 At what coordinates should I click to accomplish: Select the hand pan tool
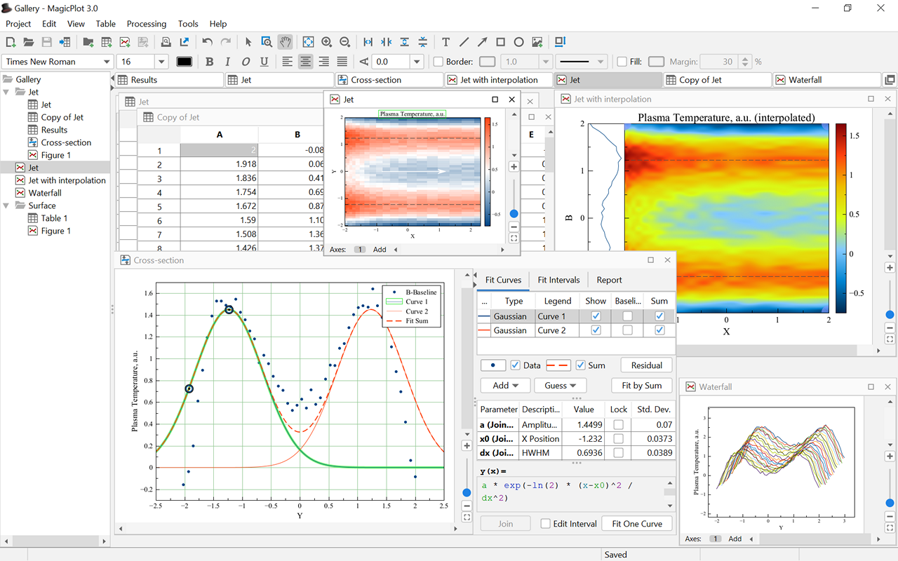point(285,42)
